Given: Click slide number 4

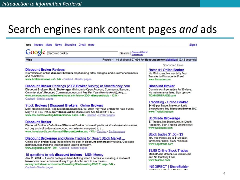Looking at the screenshot, I should [224, 173].
